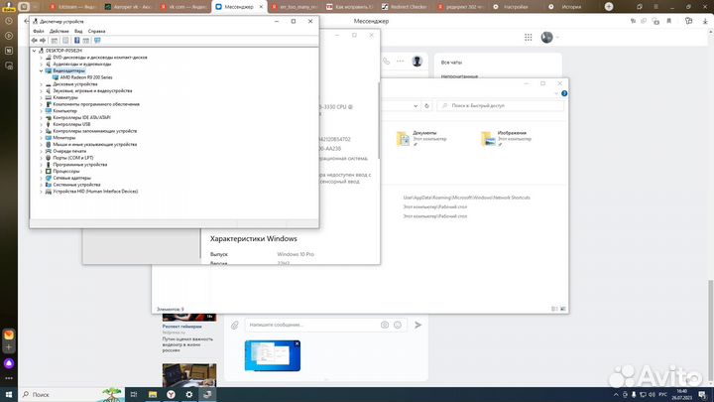Select AMD Radeon R9 200 Series device

click(x=86, y=77)
